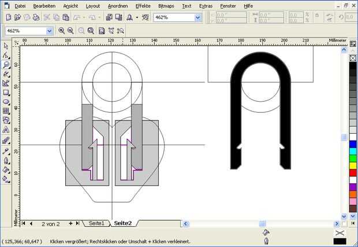This screenshot has height=247, width=358.
Task: Choose the Ellipse tool
Action: 6,102
